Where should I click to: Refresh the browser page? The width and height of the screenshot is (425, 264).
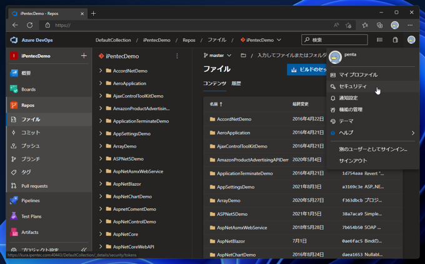pyautogui.click(x=30, y=25)
